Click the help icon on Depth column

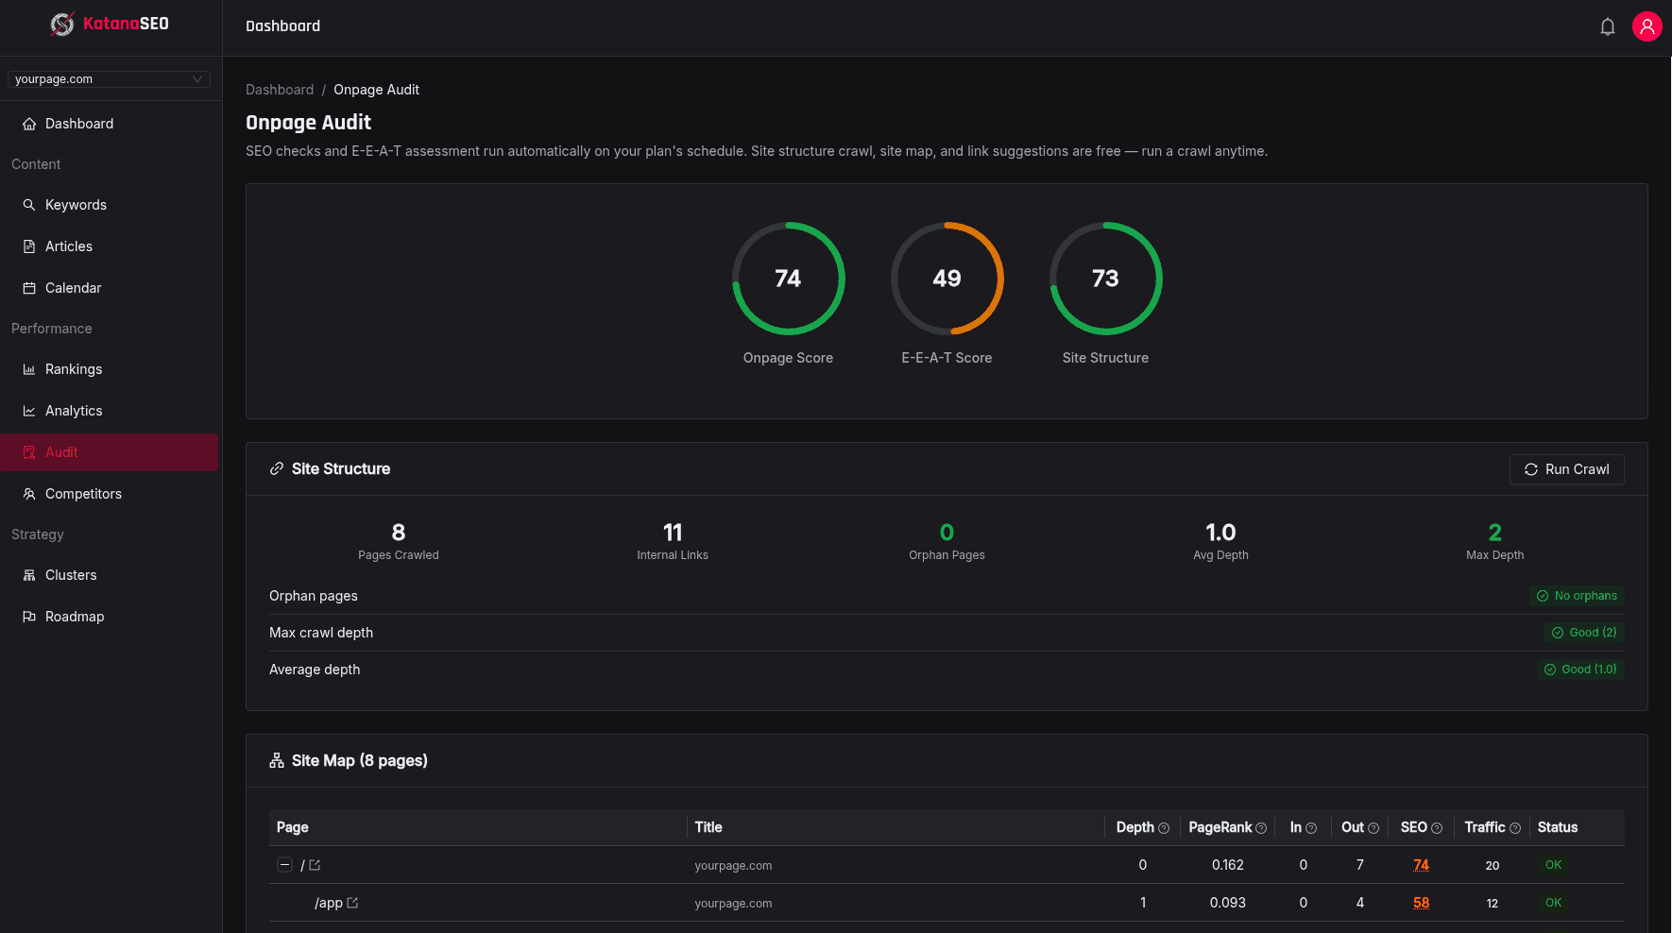[1164, 827]
